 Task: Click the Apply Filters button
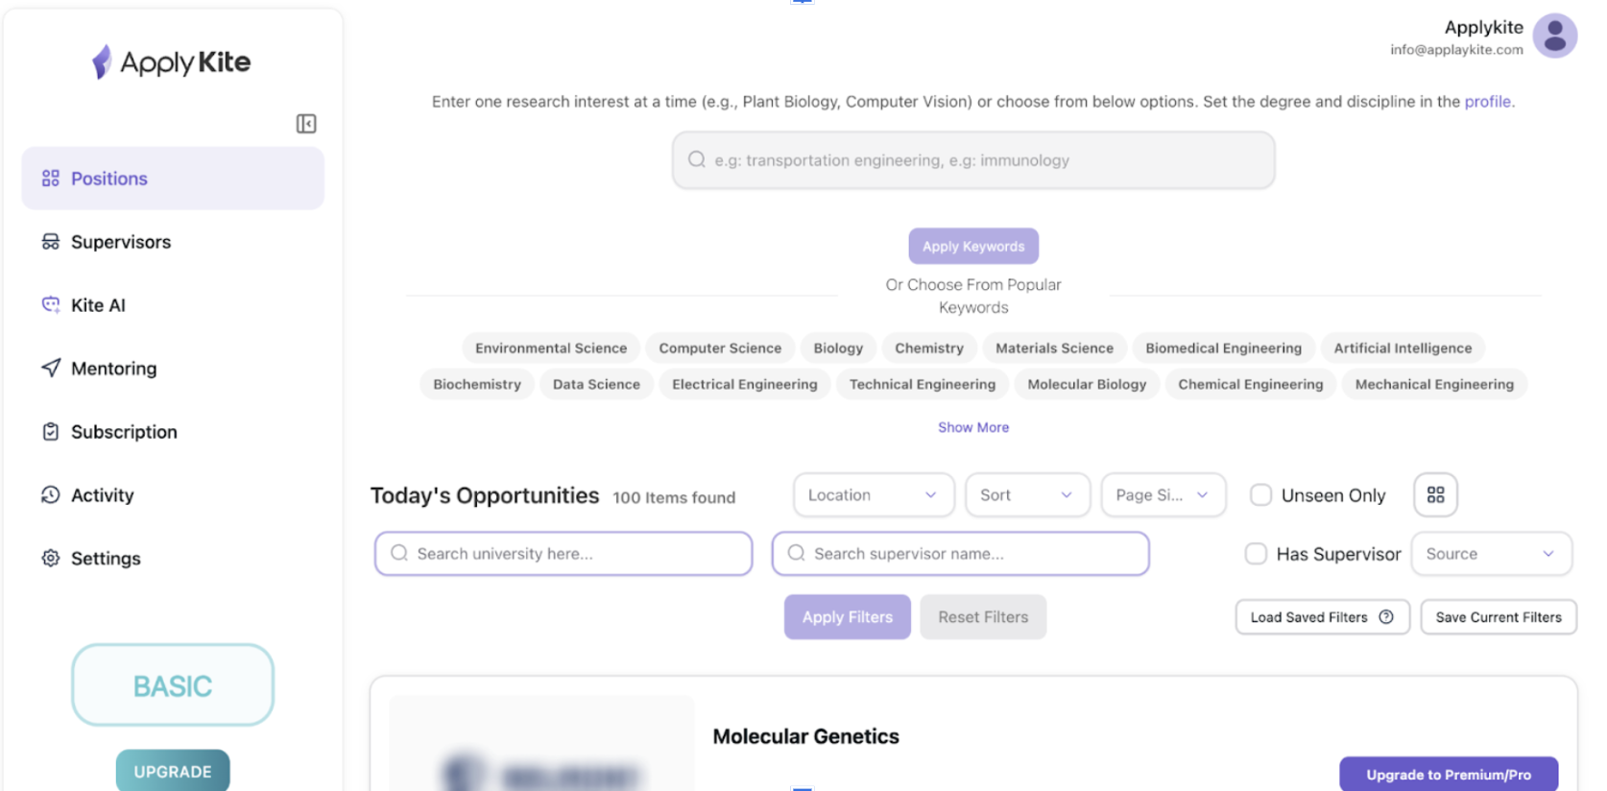848,617
